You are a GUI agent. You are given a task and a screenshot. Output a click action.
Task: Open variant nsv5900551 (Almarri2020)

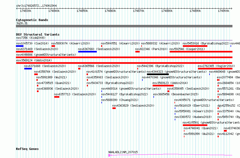(x=120, y=43)
